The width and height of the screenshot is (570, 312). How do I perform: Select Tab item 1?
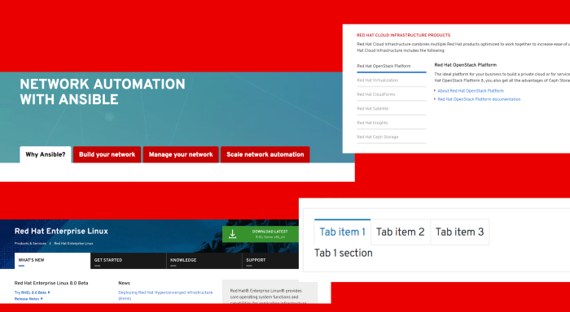343,232
